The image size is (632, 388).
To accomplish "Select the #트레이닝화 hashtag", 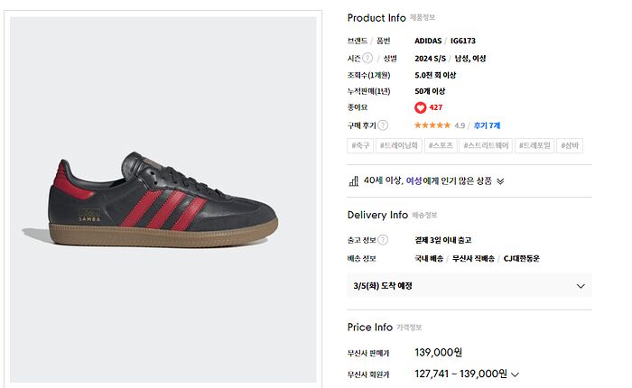I will (398, 145).
